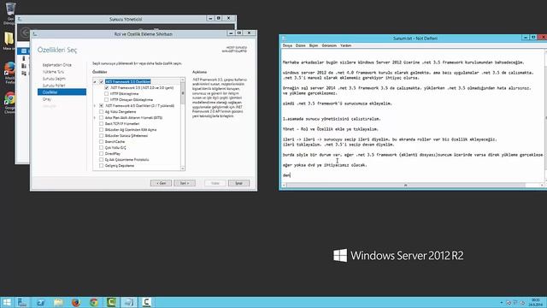547x308 pixels.
Task: Check the HTTP Etkinleştirme checkbox
Action: click(106, 94)
